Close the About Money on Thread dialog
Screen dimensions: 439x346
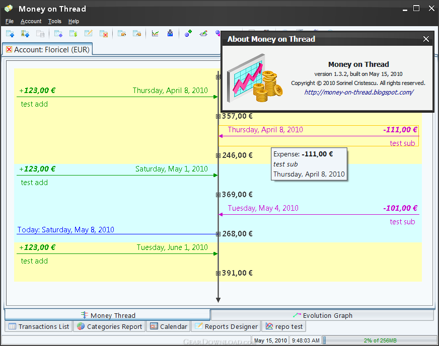pos(426,39)
